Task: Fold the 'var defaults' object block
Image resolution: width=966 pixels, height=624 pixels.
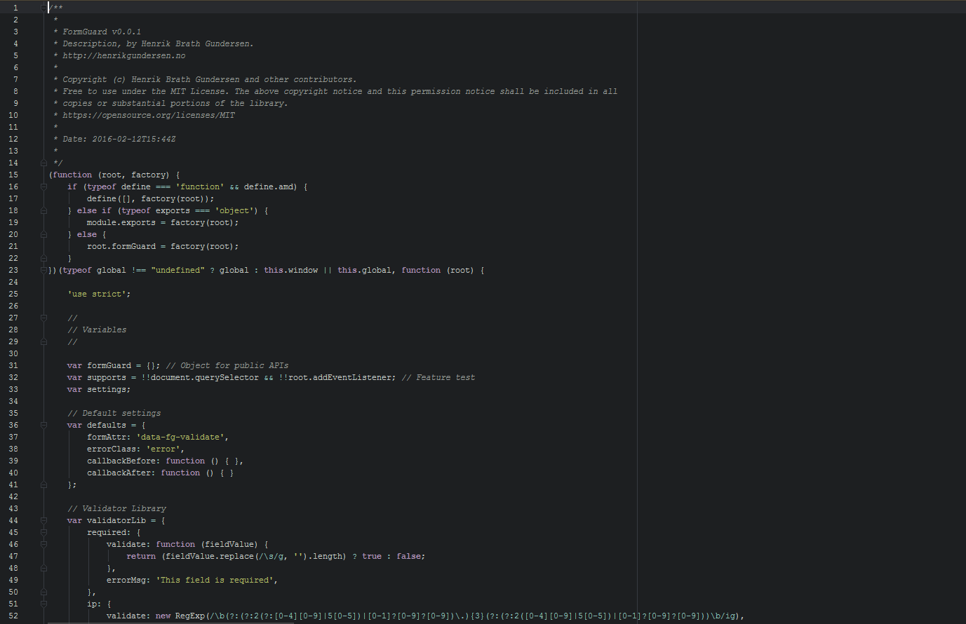Action: pos(43,425)
